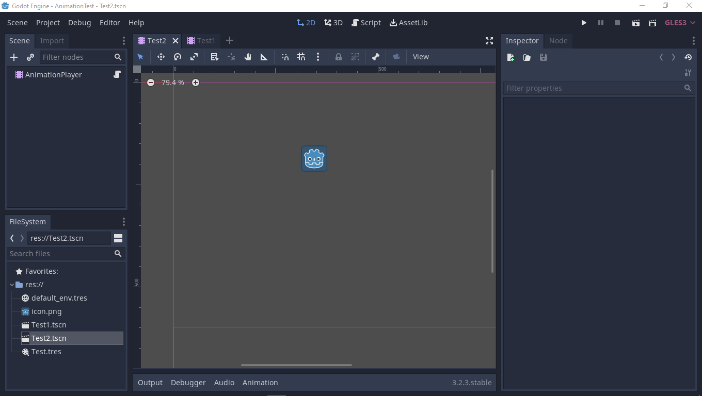Open the Debug menu
The height and width of the screenshot is (396, 702).
79,23
